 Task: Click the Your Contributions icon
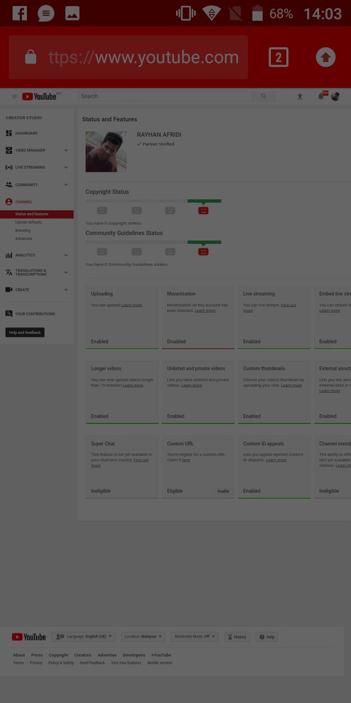(x=9, y=313)
